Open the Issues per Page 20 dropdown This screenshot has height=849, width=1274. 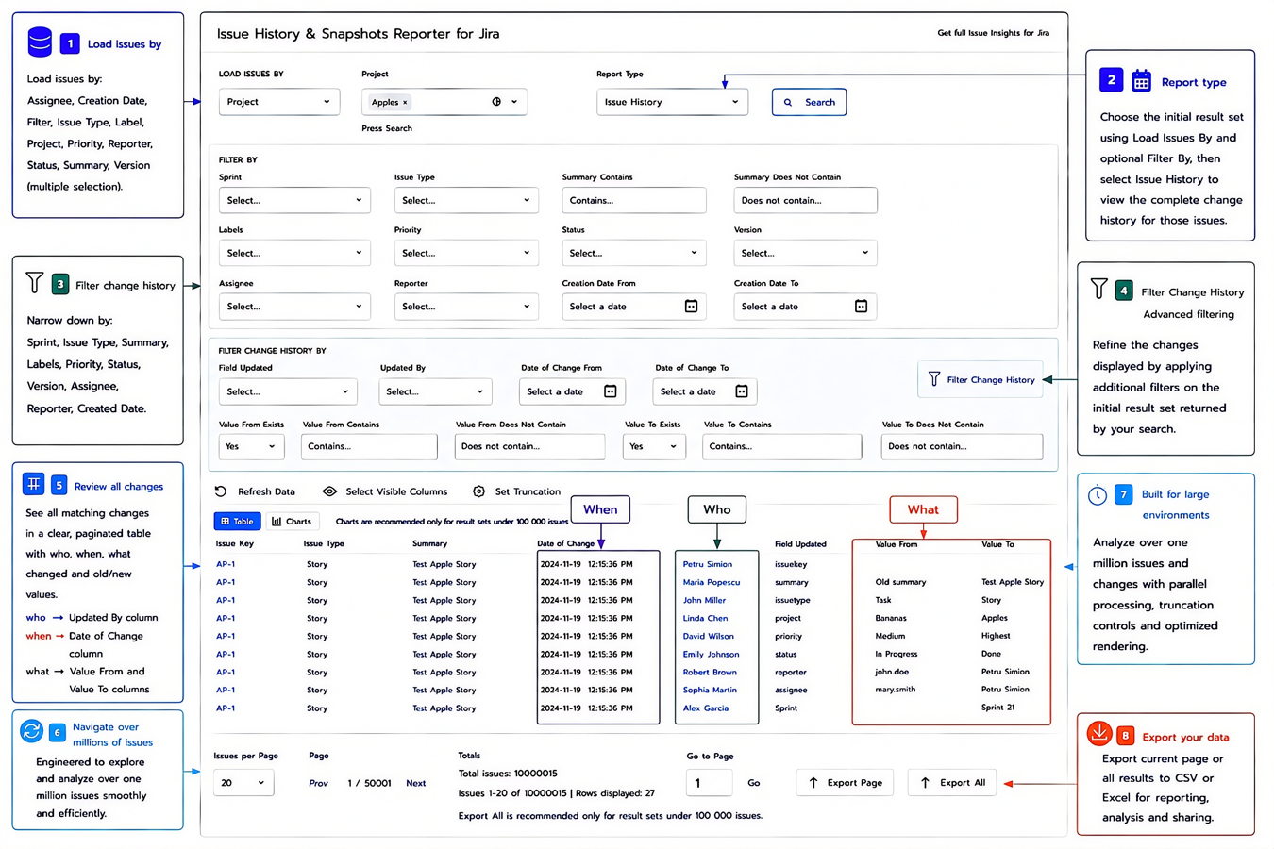[243, 783]
